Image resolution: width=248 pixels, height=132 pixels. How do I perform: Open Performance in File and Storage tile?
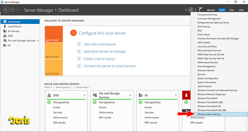(106, 113)
